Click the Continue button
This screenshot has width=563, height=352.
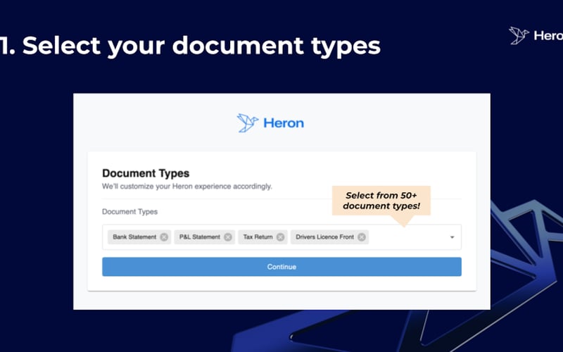(282, 267)
